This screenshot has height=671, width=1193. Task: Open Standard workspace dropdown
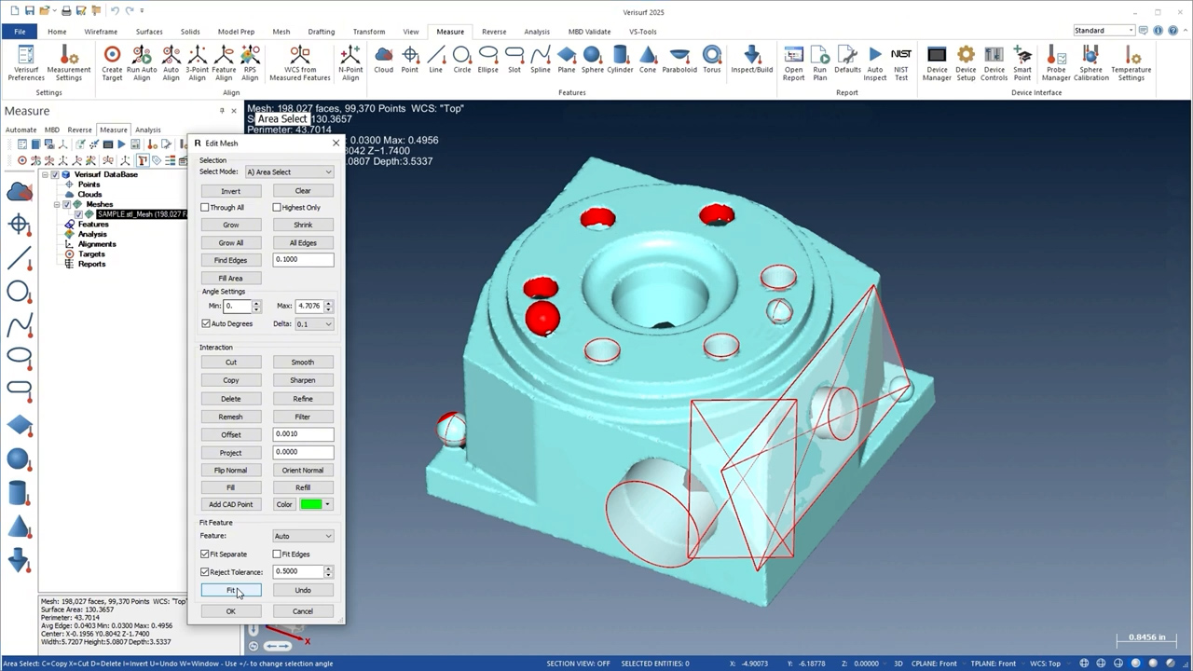tap(1104, 31)
